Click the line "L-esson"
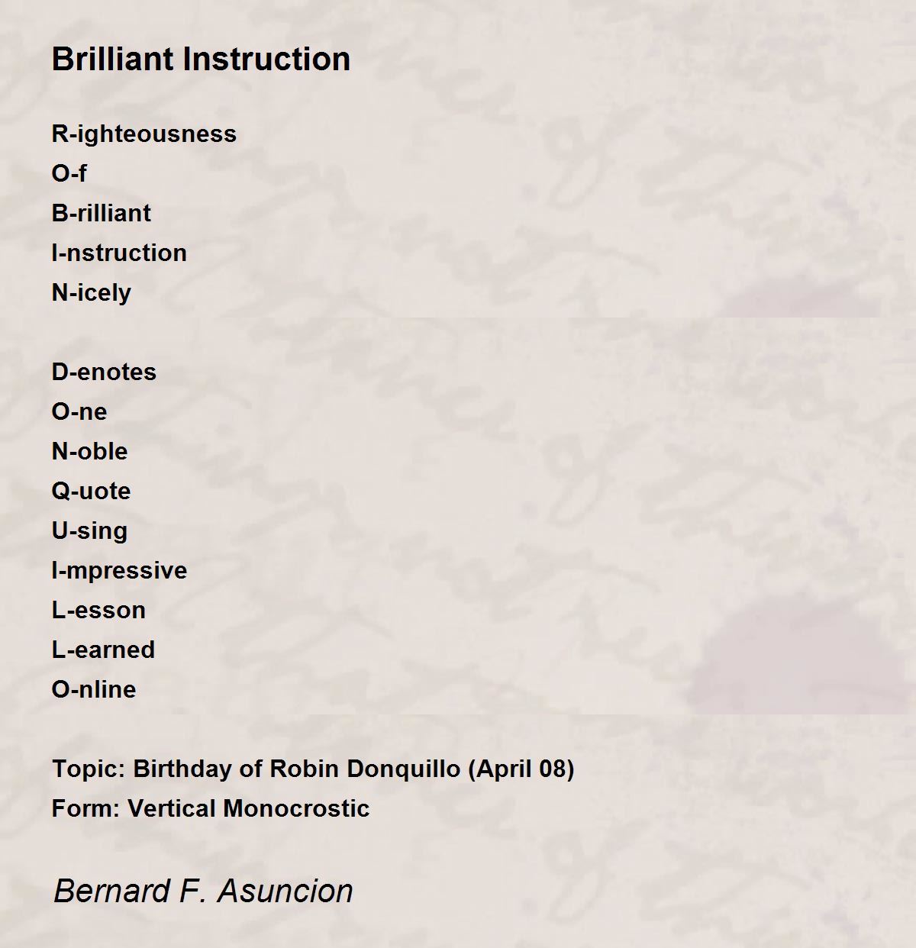 (98, 611)
